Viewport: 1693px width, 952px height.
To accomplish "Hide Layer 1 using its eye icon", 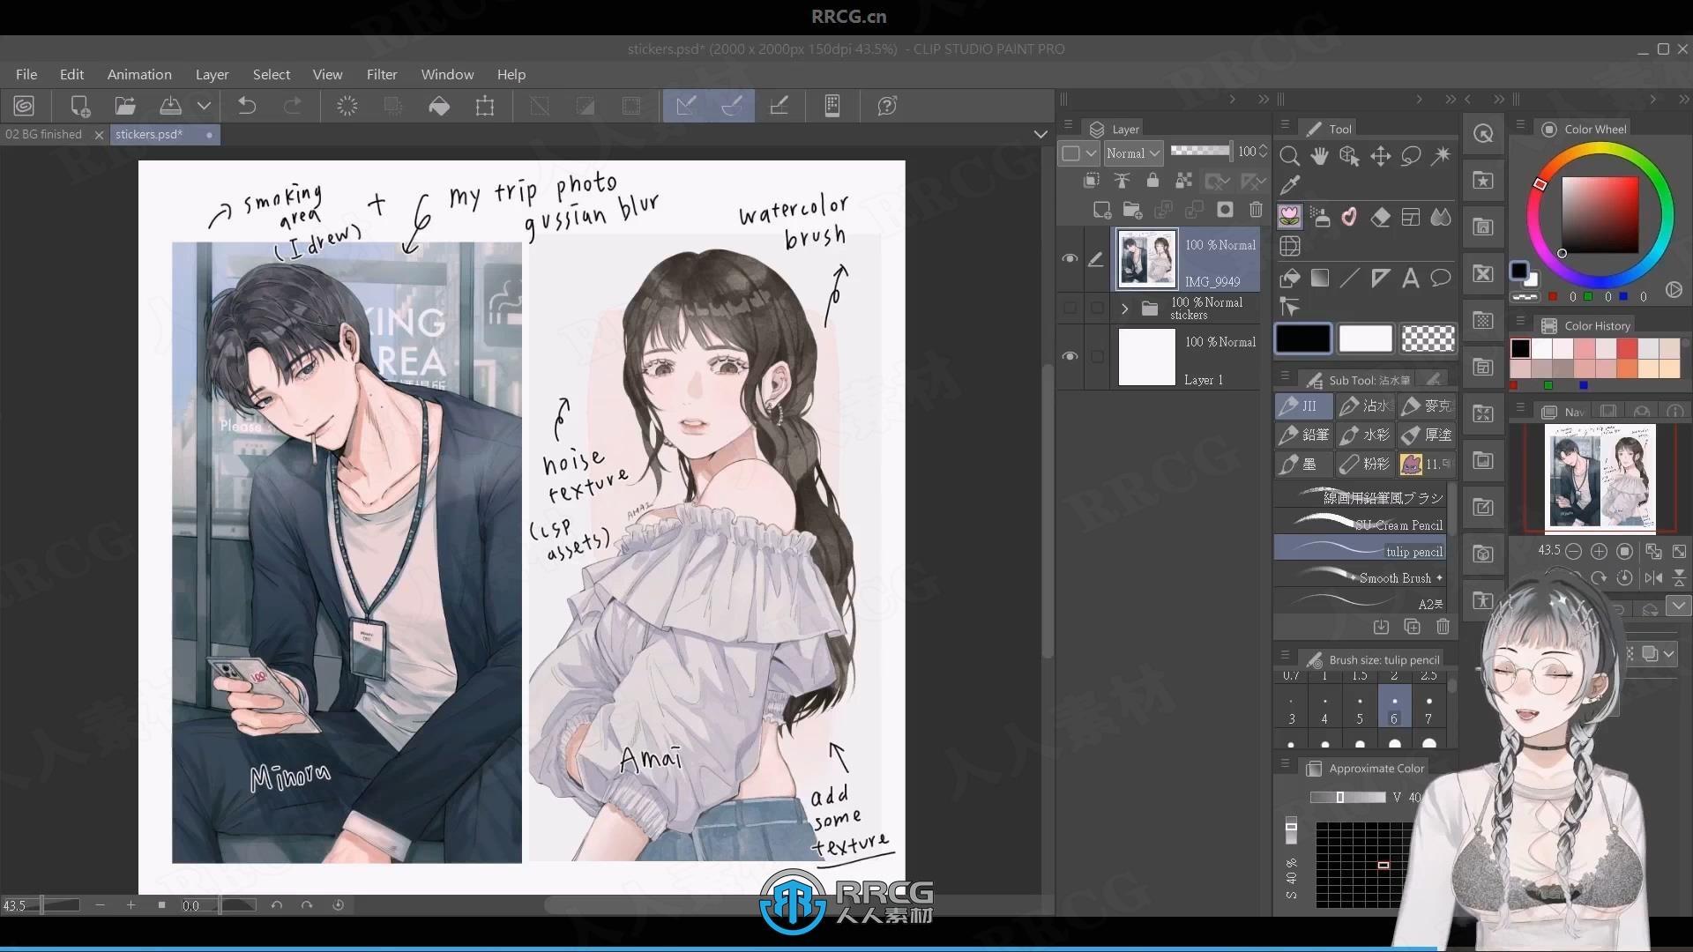I will [x=1070, y=356].
